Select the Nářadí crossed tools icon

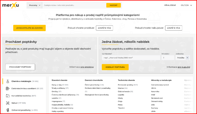[8, 103]
